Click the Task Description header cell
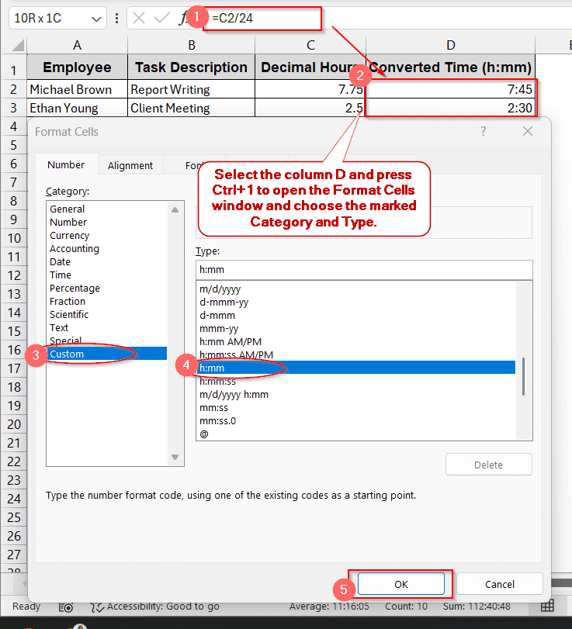The height and width of the screenshot is (629, 572). [x=191, y=67]
